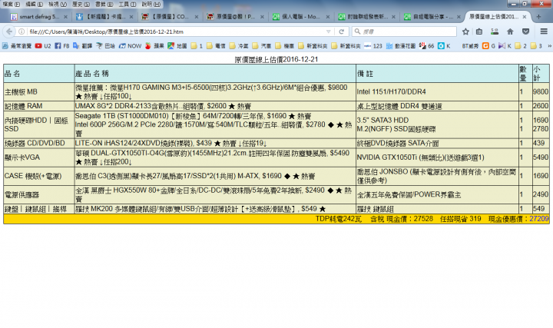
Task: Open the 巴哈 bookmark
Action: tap(106, 46)
